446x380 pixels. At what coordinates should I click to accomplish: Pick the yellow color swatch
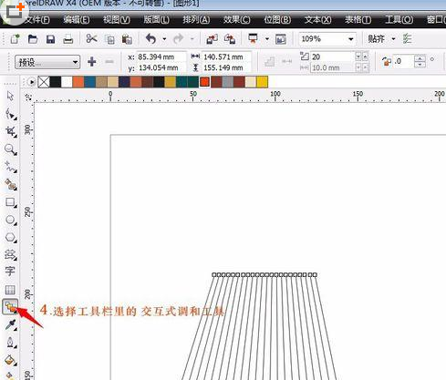click(x=262, y=82)
